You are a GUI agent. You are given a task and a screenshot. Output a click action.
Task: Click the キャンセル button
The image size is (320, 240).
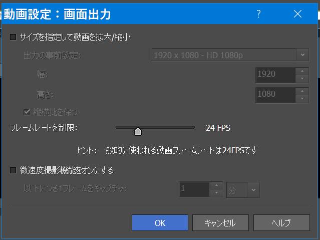pos(220,222)
